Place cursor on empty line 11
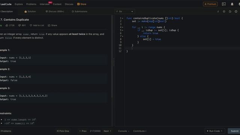 tap(182, 48)
